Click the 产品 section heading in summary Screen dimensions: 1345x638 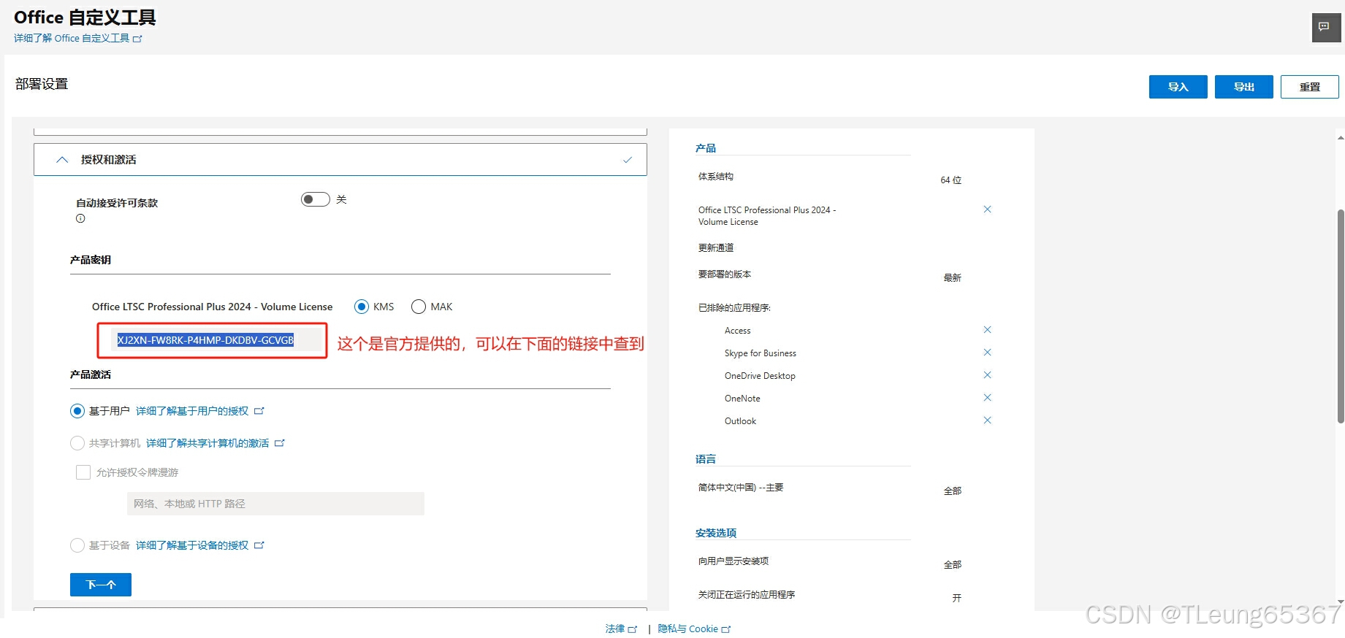pyautogui.click(x=706, y=148)
